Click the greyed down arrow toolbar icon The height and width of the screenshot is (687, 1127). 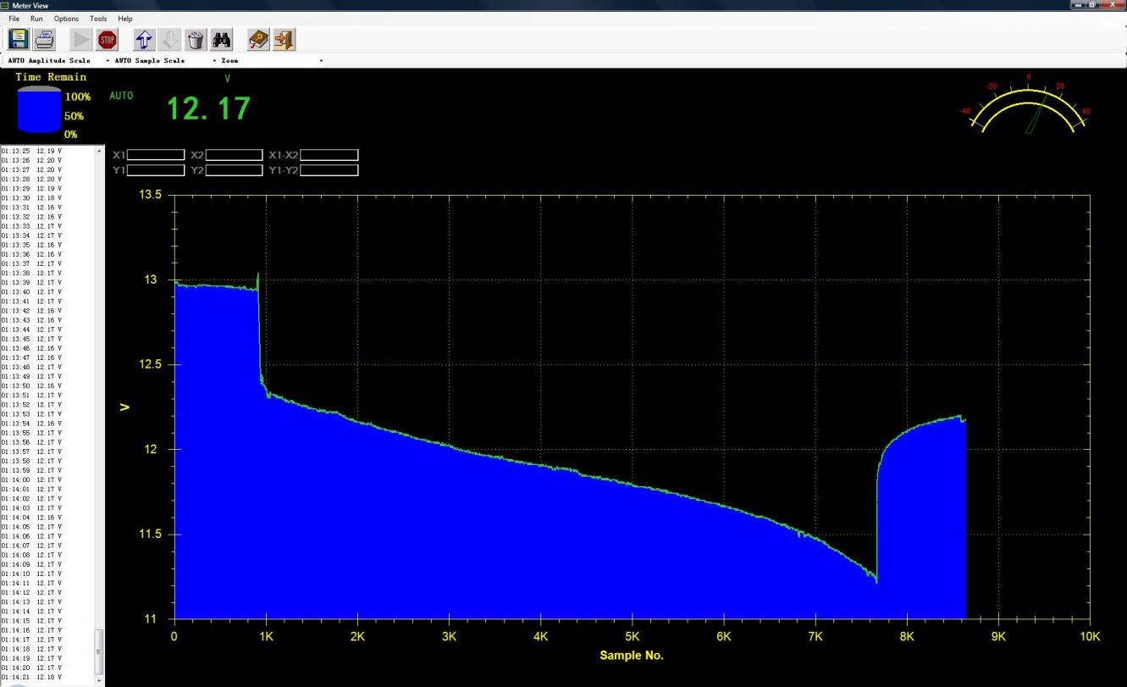169,39
